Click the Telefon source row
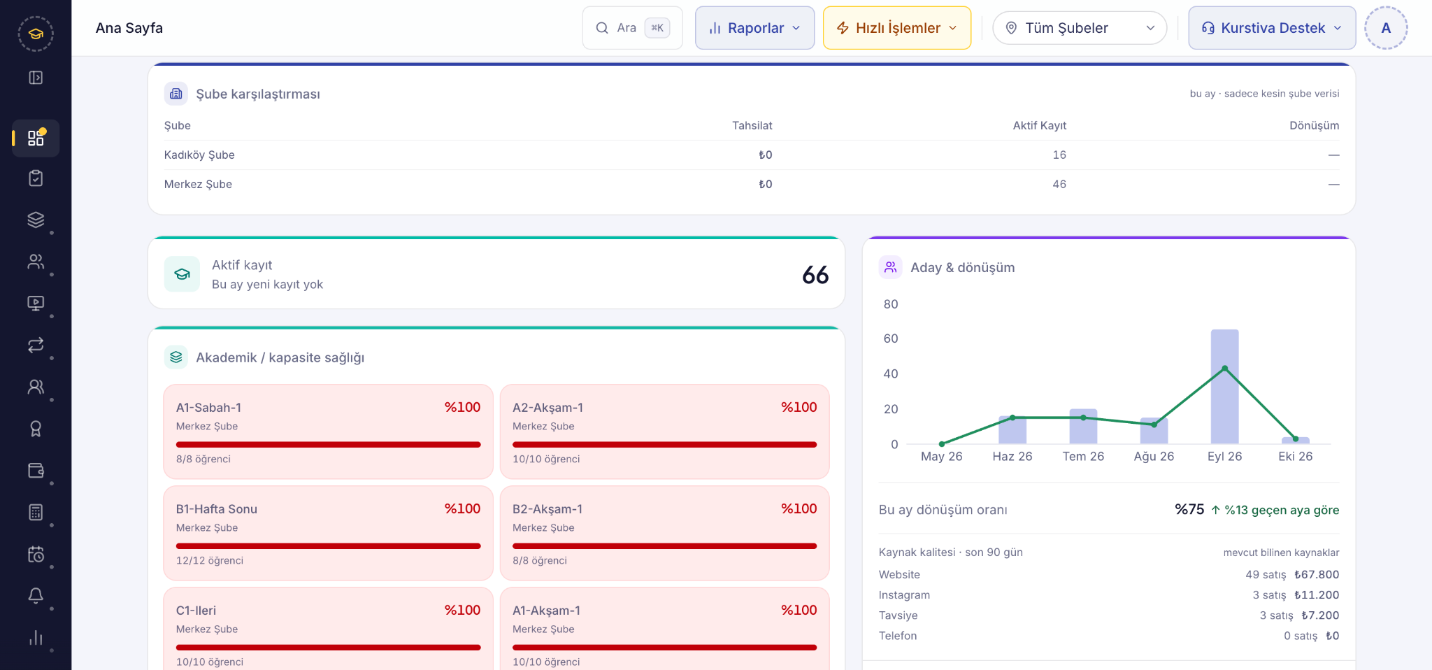1432x670 pixels. pyautogui.click(x=1109, y=636)
